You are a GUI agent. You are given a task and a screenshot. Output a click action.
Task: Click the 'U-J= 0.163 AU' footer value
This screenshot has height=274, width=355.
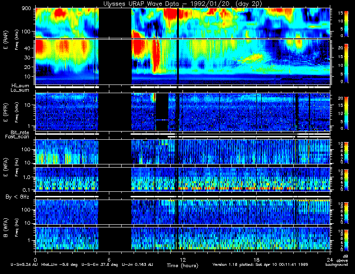click(x=137, y=264)
